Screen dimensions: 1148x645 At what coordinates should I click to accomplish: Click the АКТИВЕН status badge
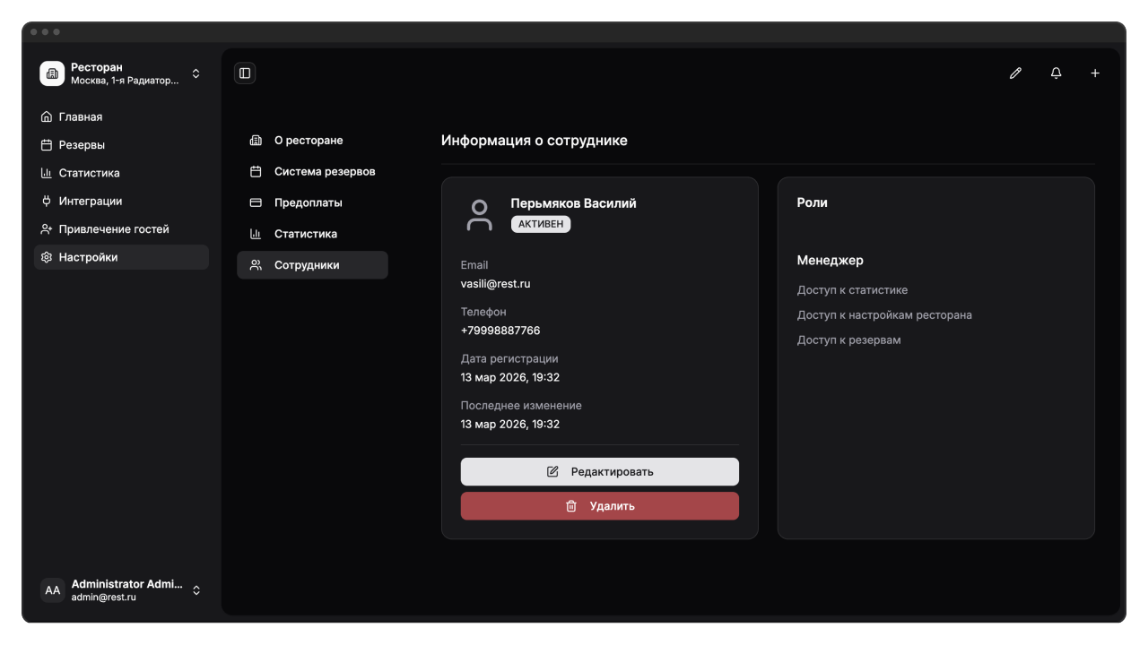coord(541,224)
